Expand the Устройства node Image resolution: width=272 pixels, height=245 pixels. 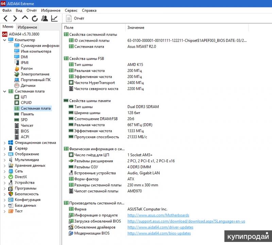pos(5,183)
